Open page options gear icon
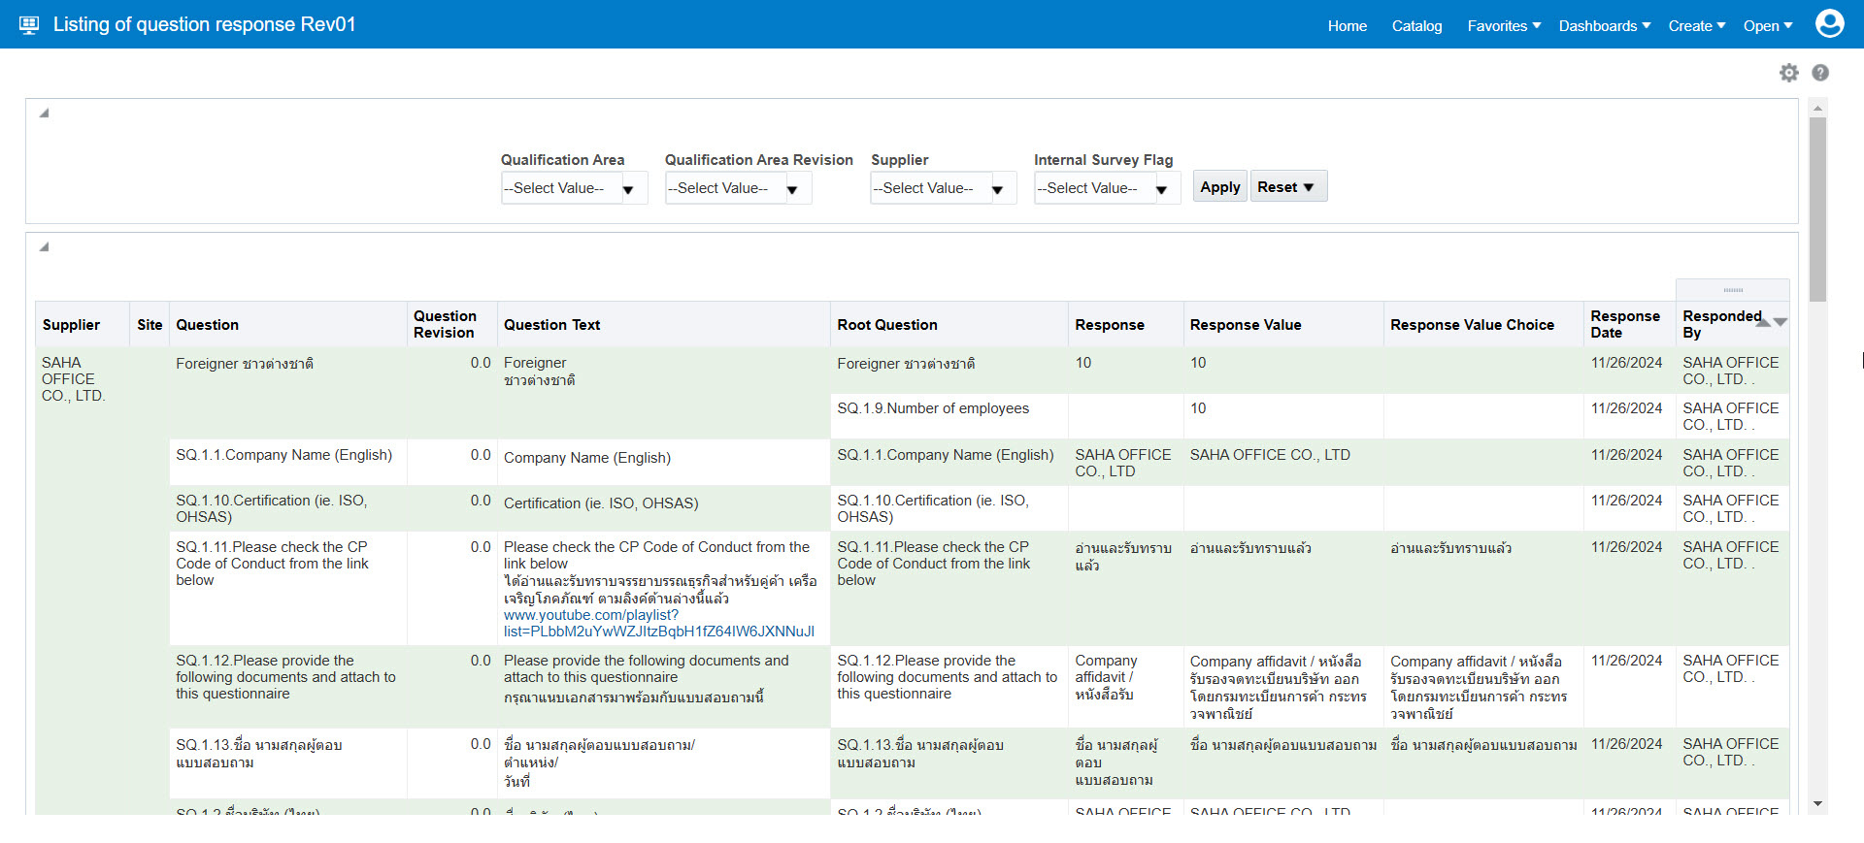The image size is (1864, 843). 1789,73
